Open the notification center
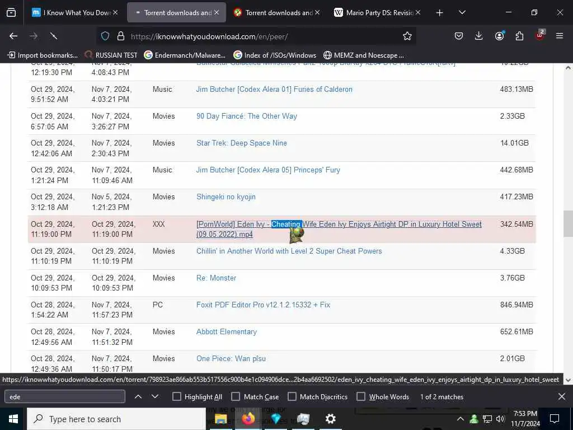This screenshot has height=430, width=573. [x=555, y=419]
